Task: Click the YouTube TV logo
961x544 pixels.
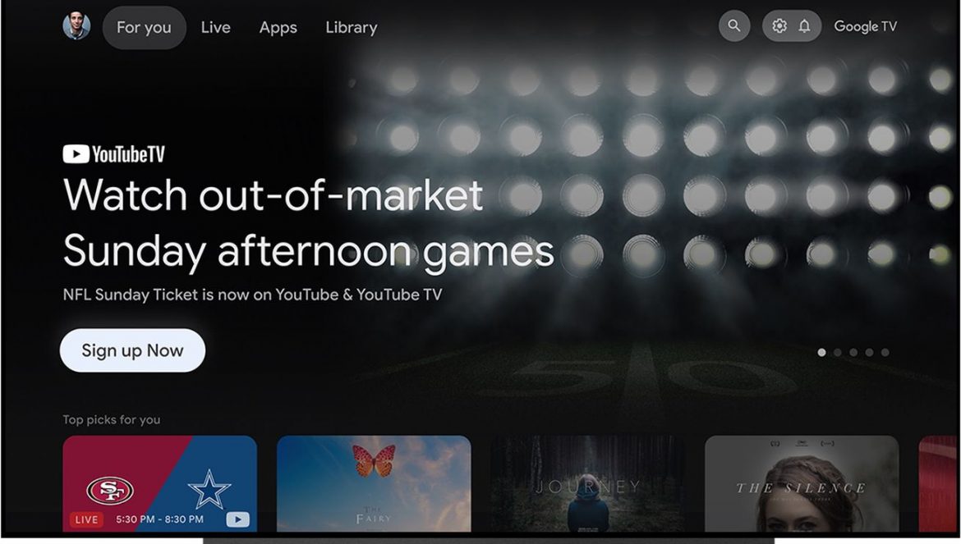Action: [x=114, y=153]
